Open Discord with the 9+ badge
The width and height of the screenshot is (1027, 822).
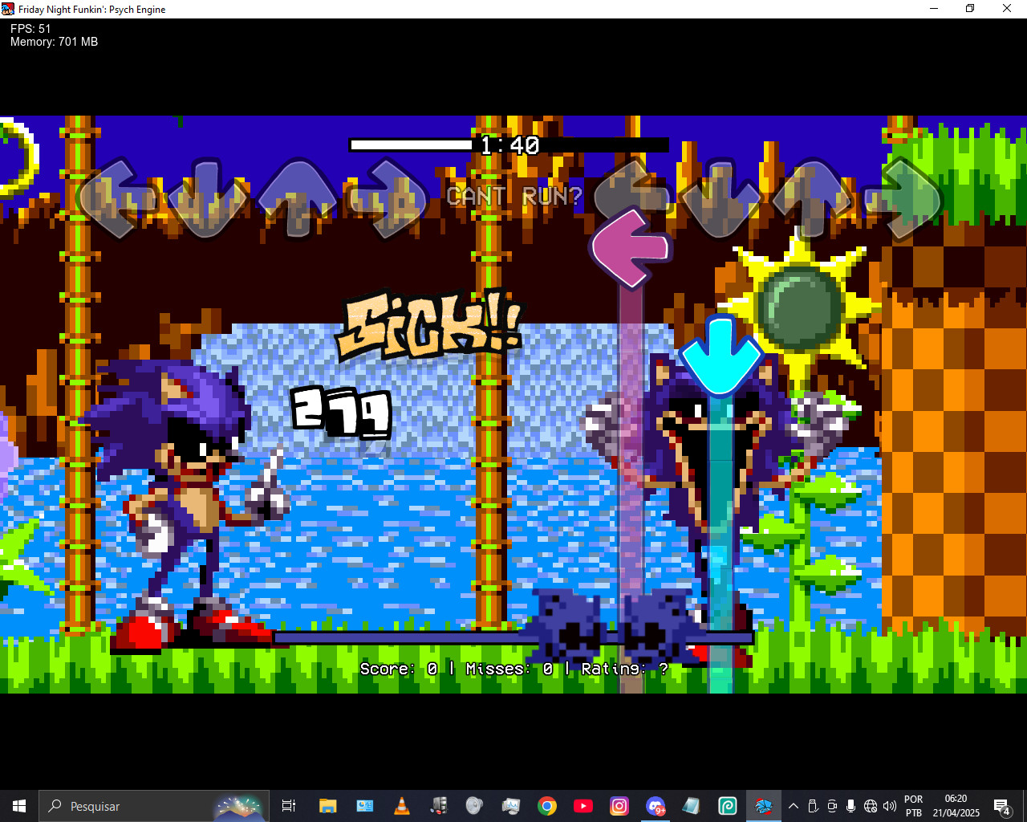[656, 806]
